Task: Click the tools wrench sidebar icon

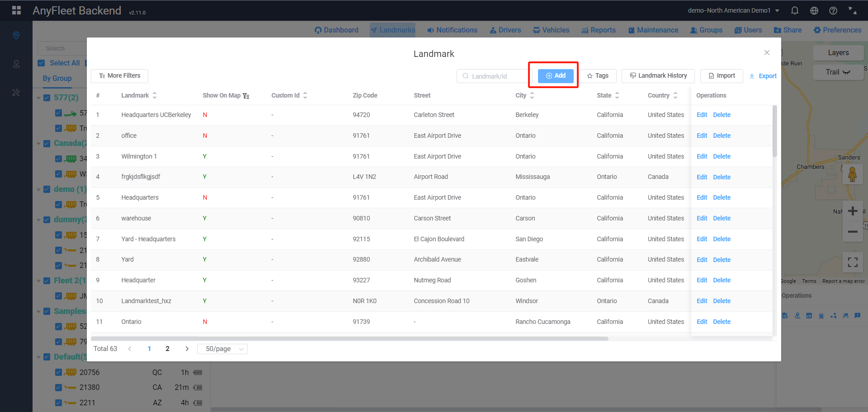Action: pyautogui.click(x=16, y=93)
